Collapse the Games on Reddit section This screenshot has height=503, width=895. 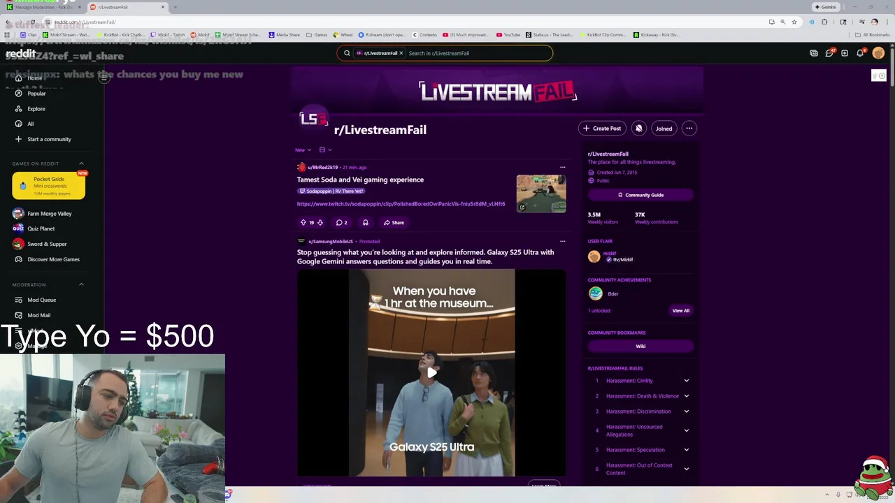click(81, 163)
